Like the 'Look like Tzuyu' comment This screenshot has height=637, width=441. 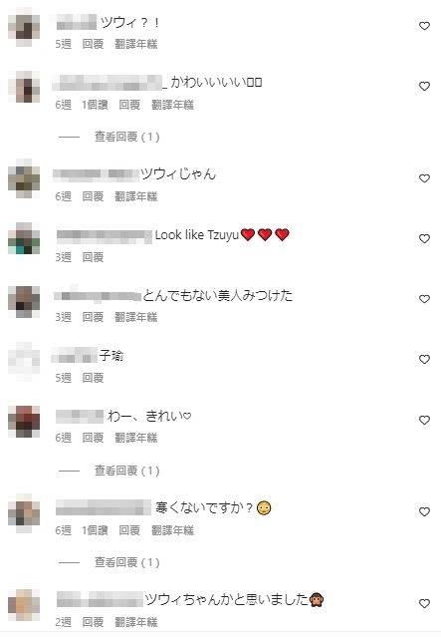(424, 239)
